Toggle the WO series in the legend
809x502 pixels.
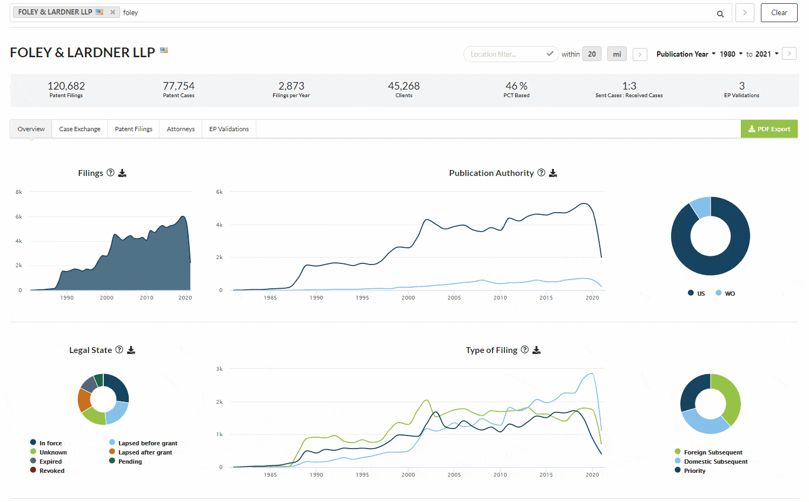click(725, 293)
